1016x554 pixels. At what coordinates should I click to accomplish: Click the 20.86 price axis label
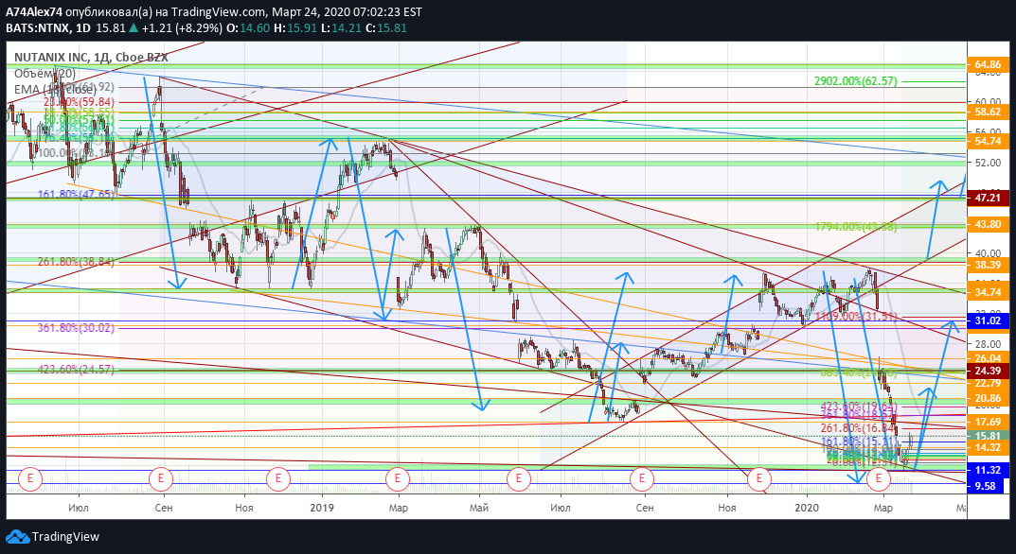click(988, 399)
